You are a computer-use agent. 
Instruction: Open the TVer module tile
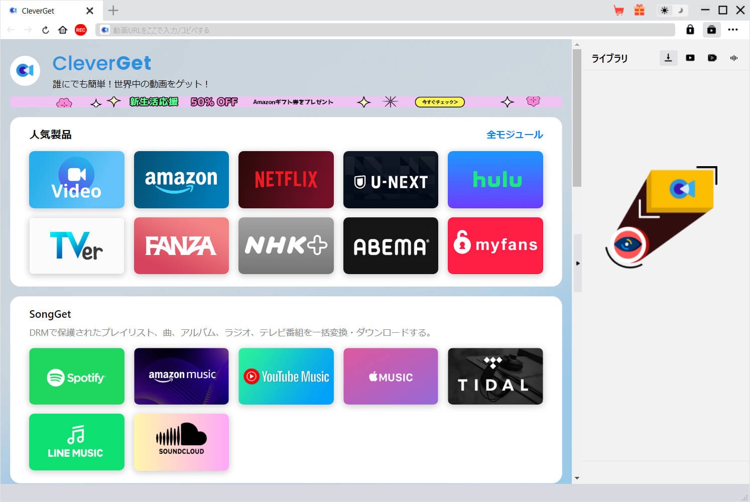click(77, 245)
